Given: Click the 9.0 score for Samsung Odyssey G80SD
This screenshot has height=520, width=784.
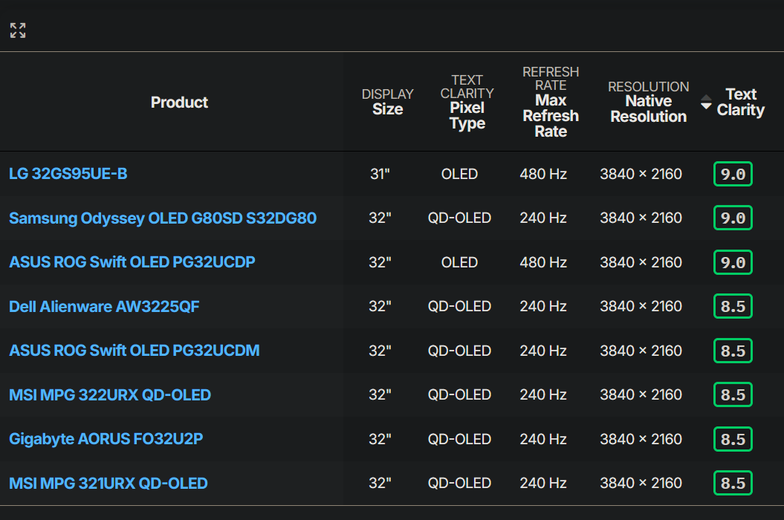Looking at the screenshot, I should tap(733, 218).
